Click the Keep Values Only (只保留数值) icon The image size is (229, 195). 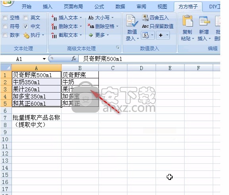(145, 26)
